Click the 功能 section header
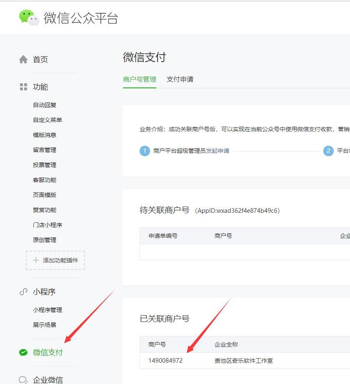350x384 pixels. coord(40,87)
